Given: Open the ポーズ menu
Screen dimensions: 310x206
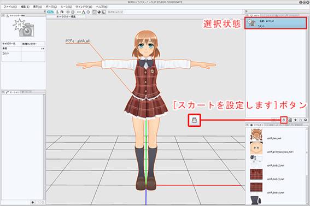Looking at the screenshot, I should click(x=51, y=7).
